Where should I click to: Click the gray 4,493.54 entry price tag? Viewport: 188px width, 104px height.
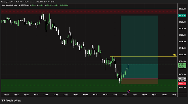point(182,78)
